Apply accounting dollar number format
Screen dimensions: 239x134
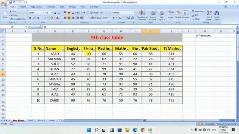click(114, 18)
